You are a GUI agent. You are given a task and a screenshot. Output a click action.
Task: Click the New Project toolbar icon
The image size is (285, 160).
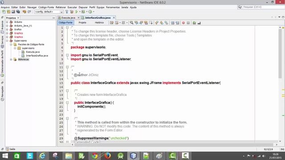tap(8, 12)
